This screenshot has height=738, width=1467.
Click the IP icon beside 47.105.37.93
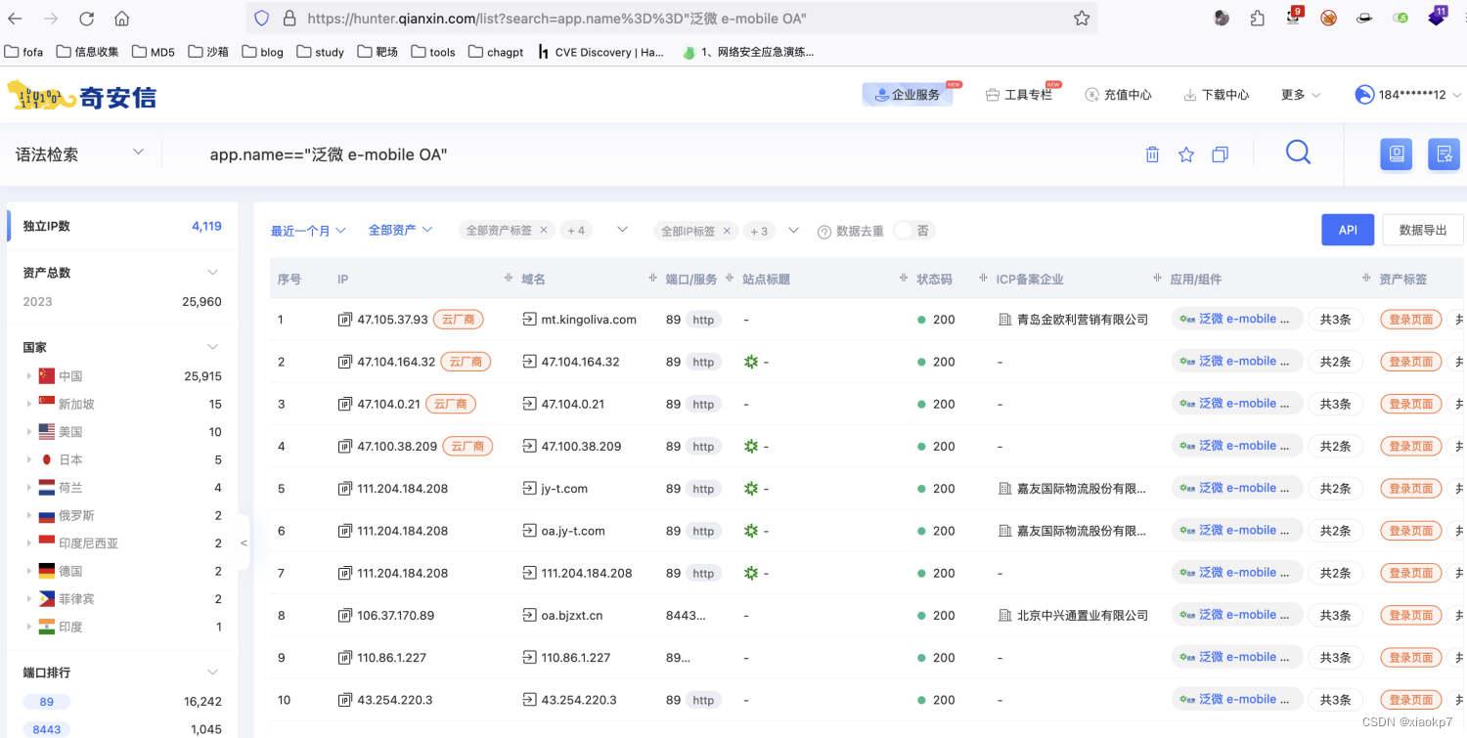pyautogui.click(x=344, y=320)
